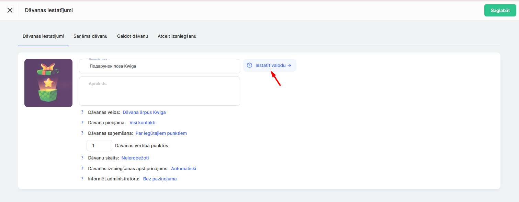This screenshot has width=519, height=202.
Task: Click help icon next to Dāvana pieejama
Action: (x=82, y=122)
